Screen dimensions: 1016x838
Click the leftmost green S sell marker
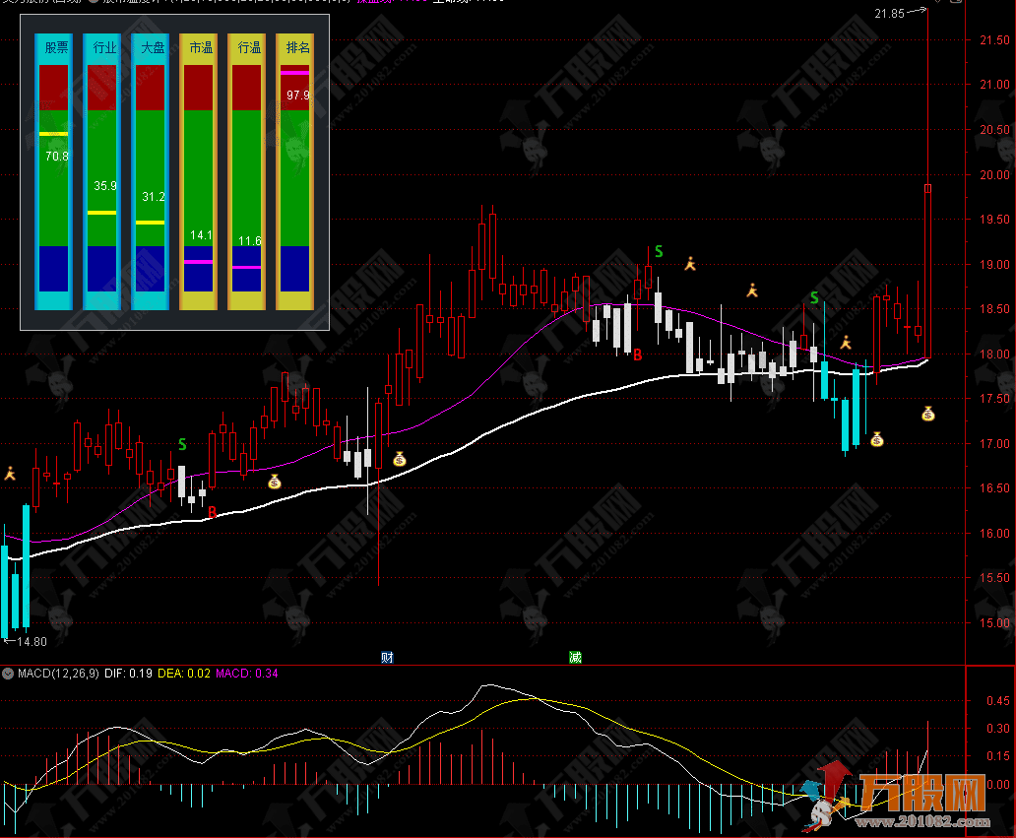tap(182, 445)
